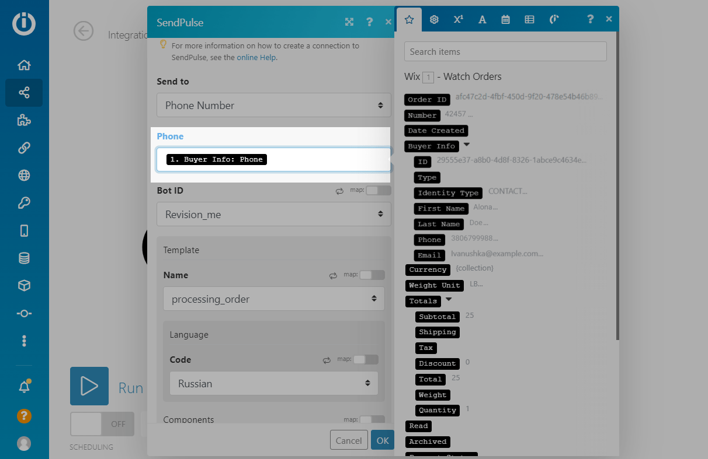The height and width of the screenshot is (459, 708).
Task: Toggle scheduling OFF switch
Action: [x=102, y=424]
